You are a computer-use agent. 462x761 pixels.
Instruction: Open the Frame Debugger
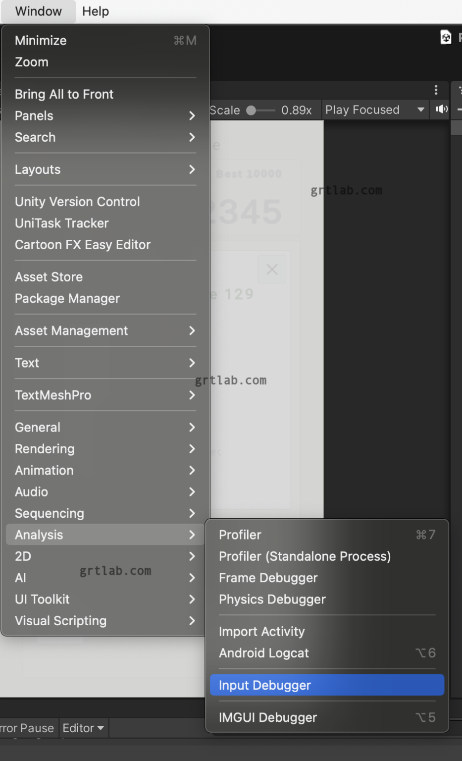click(268, 578)
